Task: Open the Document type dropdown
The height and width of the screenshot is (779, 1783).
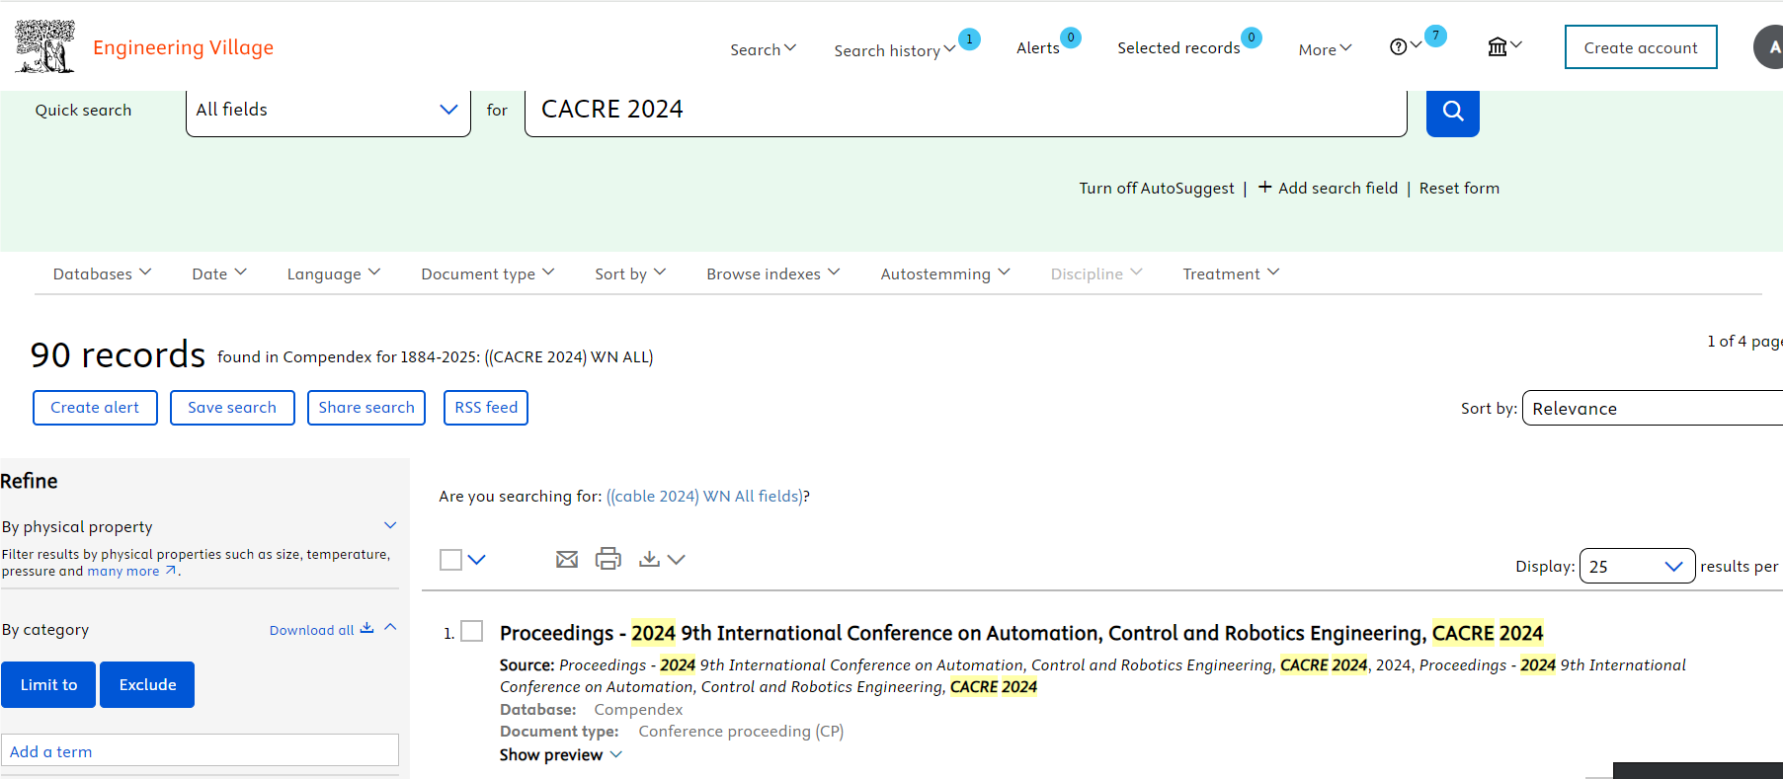Action: click(x=488, y=273)
